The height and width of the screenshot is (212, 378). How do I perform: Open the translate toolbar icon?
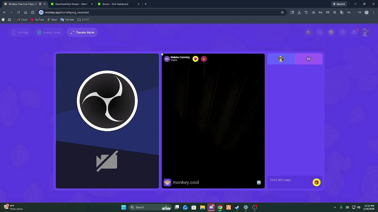point(342,12)
